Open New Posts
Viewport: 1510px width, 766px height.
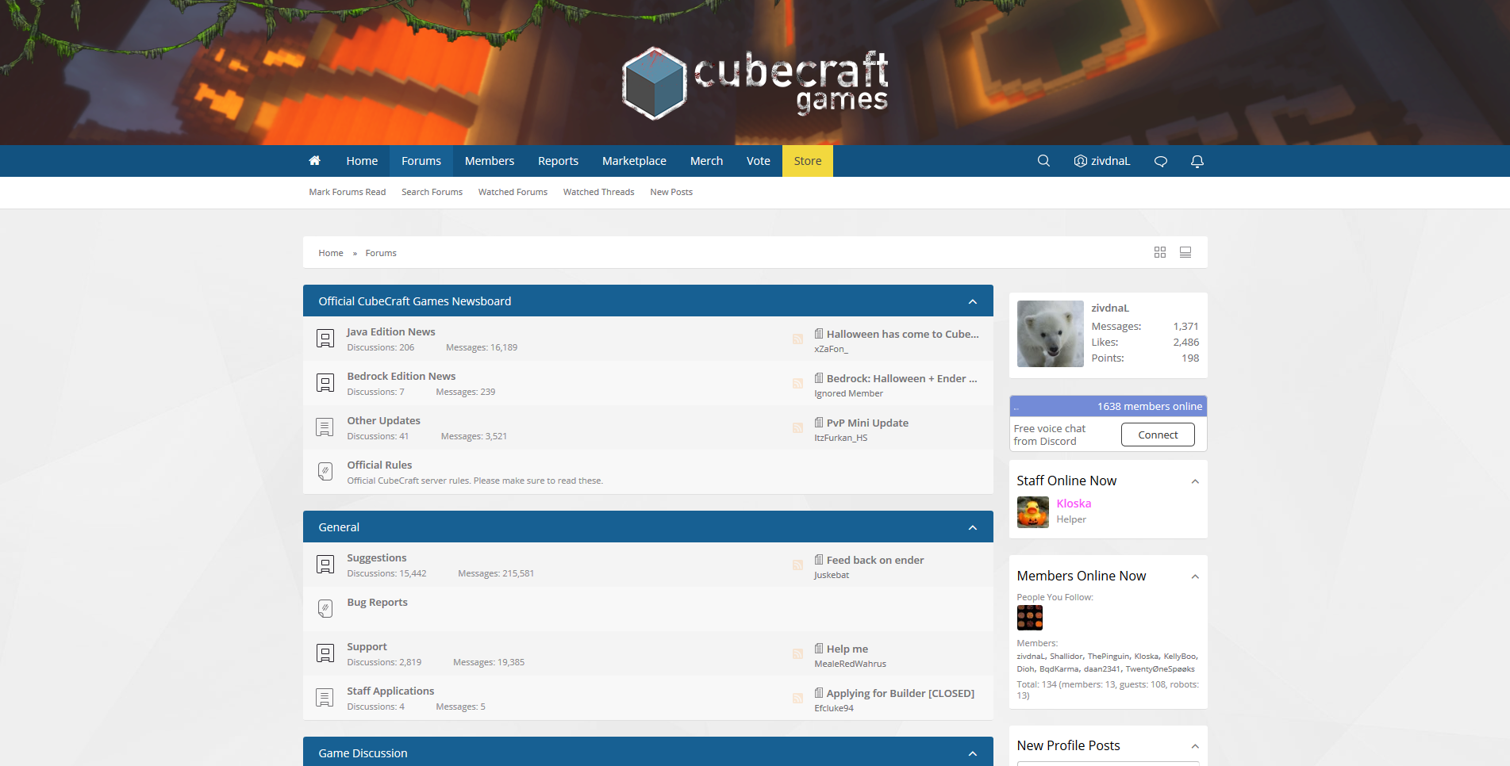(671, 192)
